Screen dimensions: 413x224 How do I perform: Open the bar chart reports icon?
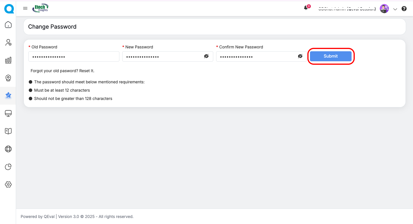(8, 60)
